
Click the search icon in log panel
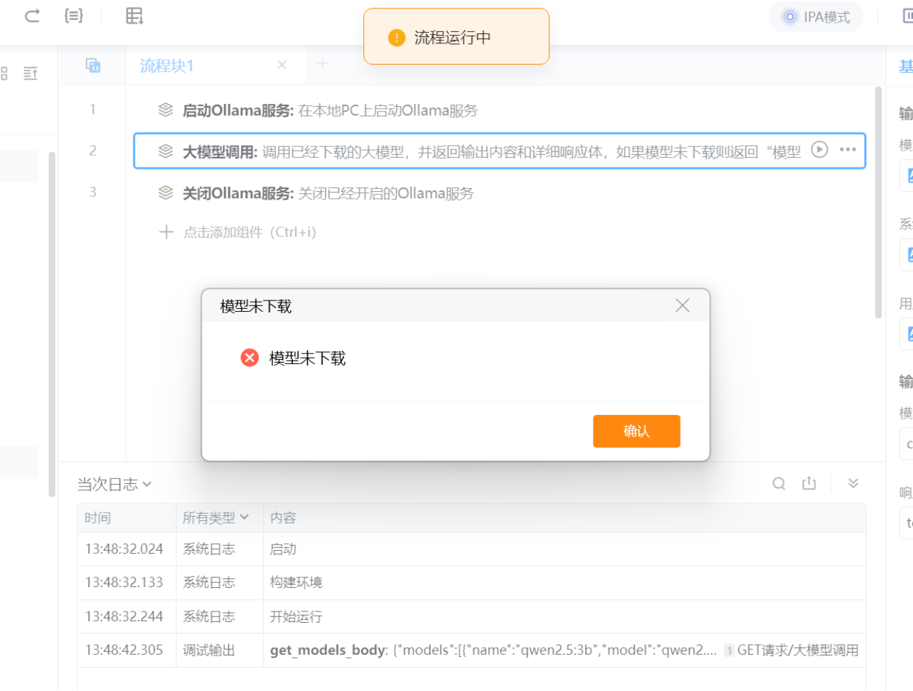tap(779, 484)
